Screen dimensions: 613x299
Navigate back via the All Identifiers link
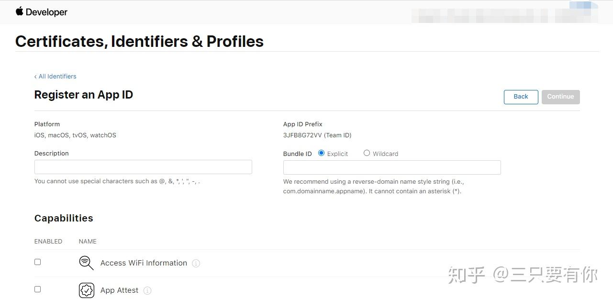point(57,77)
